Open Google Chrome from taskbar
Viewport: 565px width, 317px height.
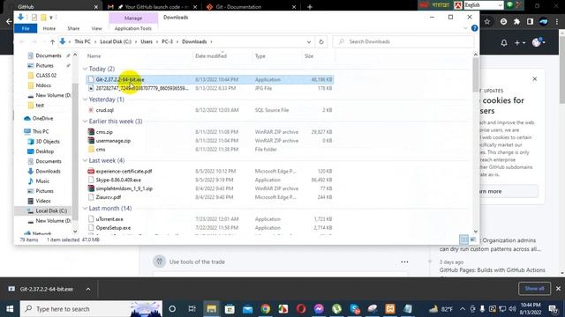[266, 309]
